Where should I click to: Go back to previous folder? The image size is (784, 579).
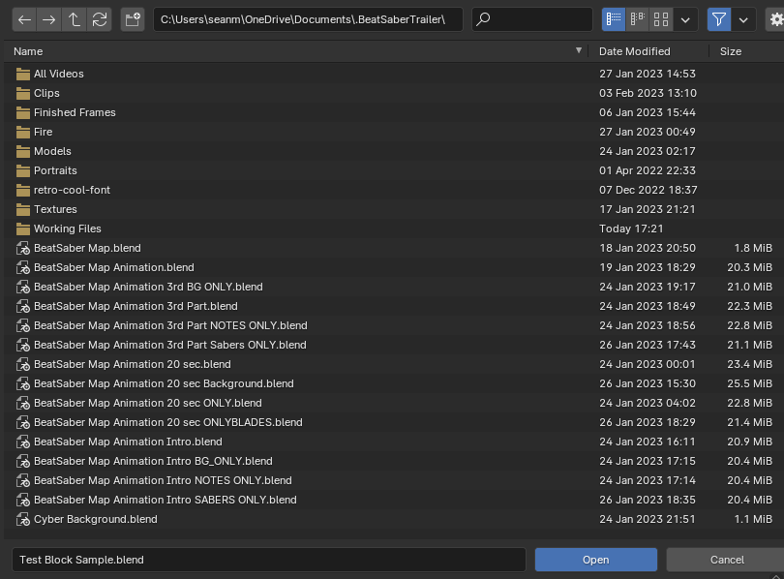point(24,19)
